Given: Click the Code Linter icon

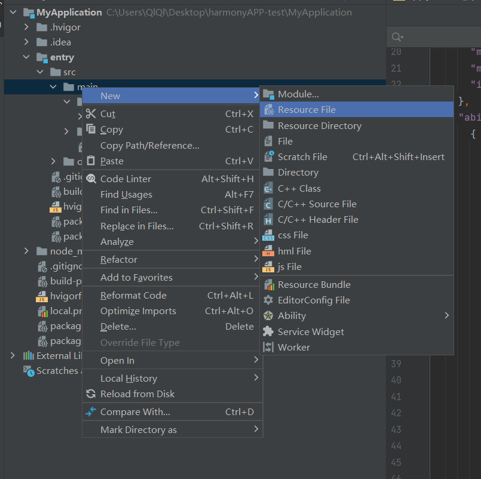Looking at the screenshot, I should click(91, 179).
